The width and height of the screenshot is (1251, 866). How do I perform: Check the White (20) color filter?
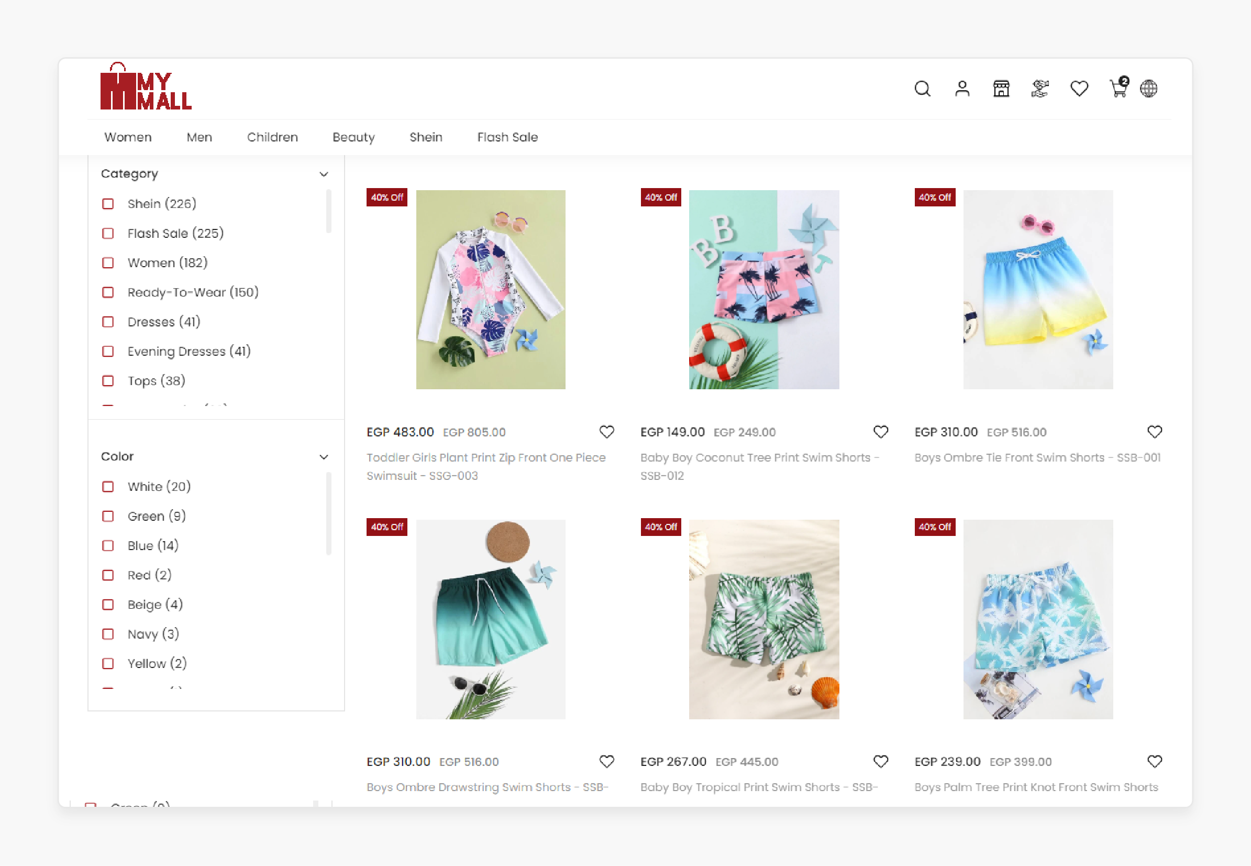click(108, 487)
